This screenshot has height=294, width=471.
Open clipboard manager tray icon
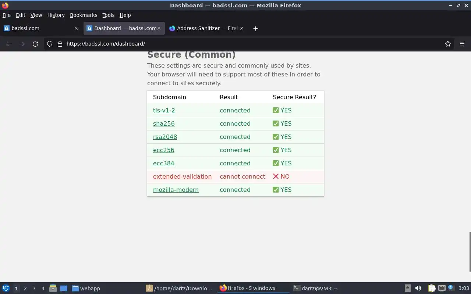tap(432, 288)
